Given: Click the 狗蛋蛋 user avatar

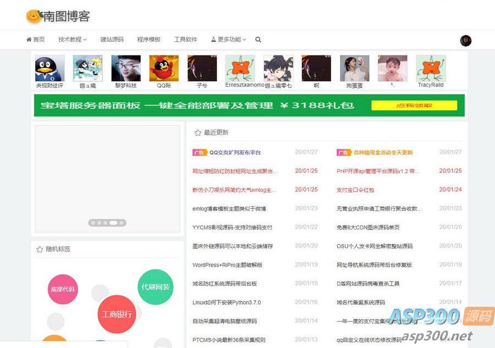Looking at the screenshot, I should click(355, 69).
